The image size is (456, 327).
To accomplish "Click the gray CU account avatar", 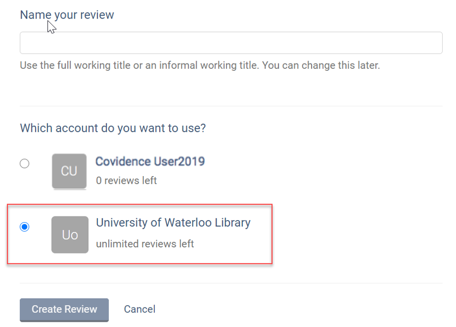I will 69,171.
